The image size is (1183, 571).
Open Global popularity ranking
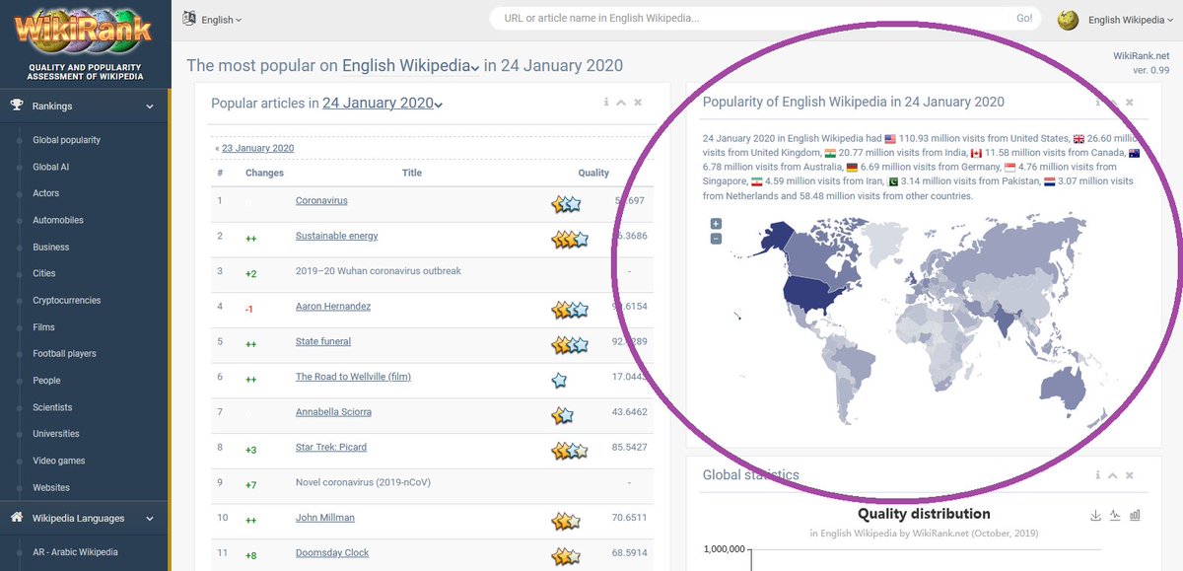click(67, 140)
